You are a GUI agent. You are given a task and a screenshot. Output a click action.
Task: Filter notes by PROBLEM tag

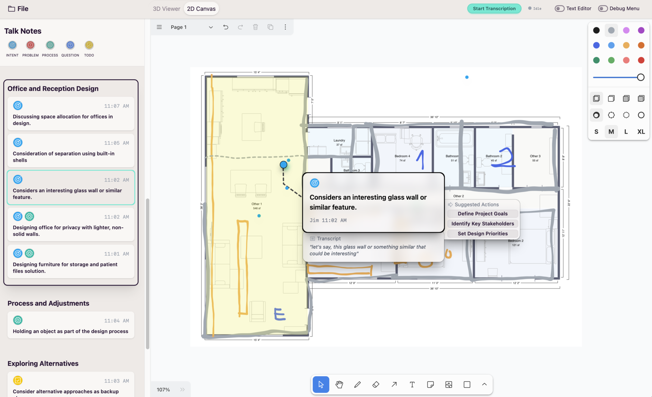30,45
